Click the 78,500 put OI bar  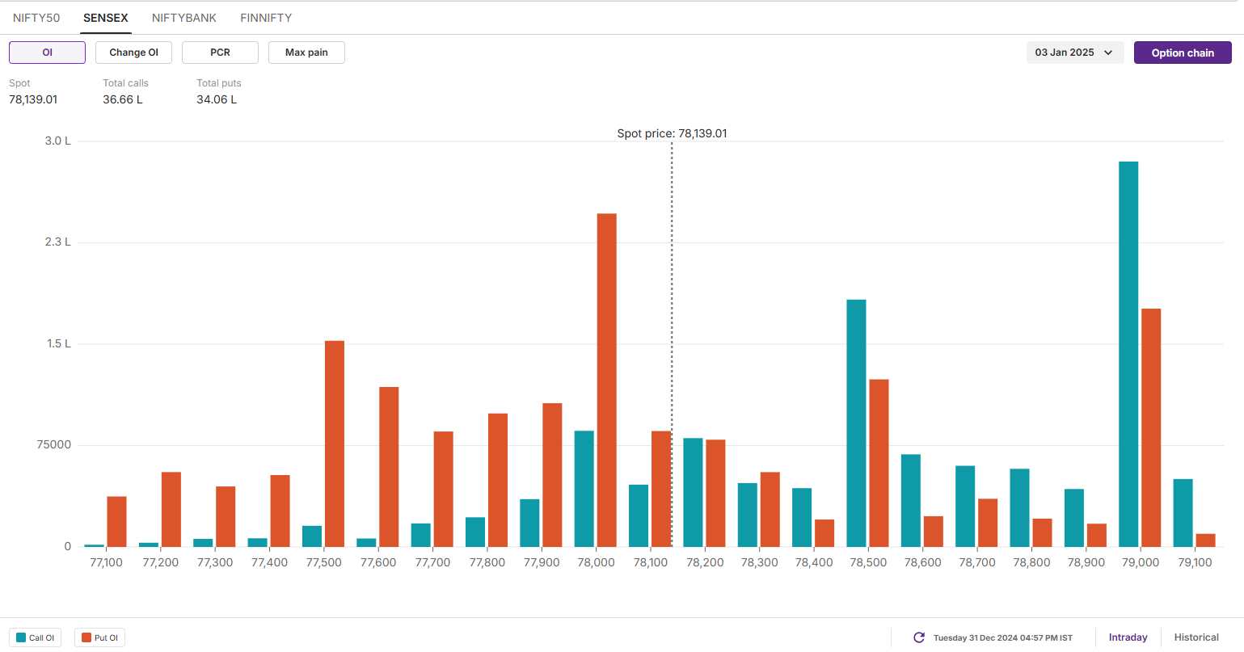[x=879, y=464]
